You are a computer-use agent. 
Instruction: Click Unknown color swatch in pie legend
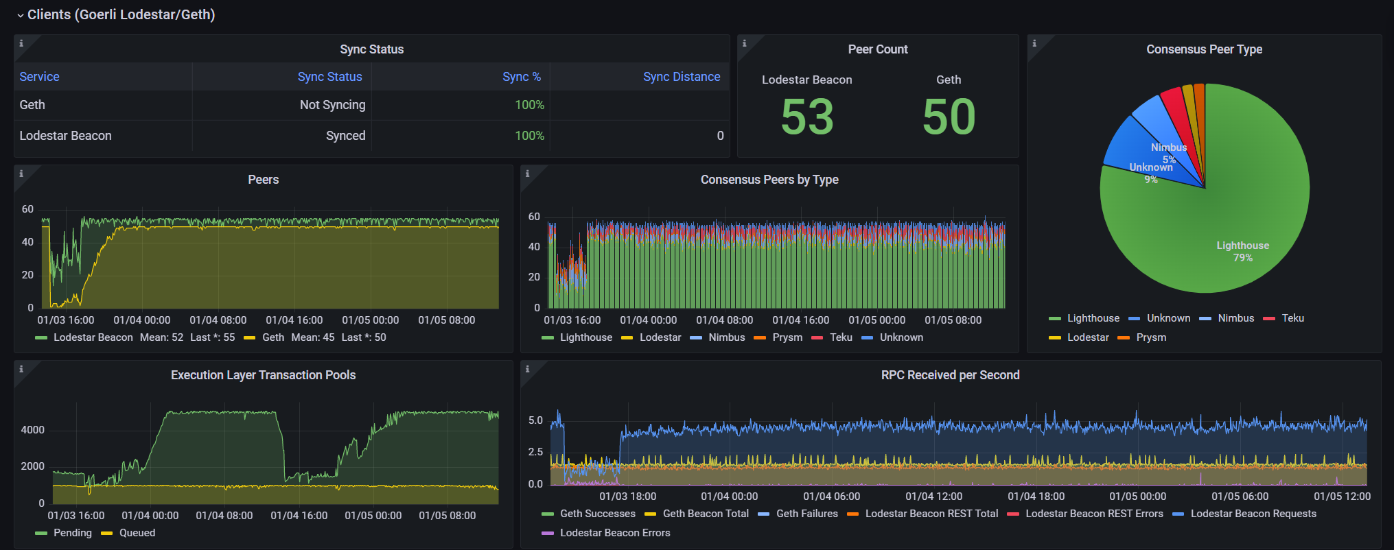click(1135, 319)
